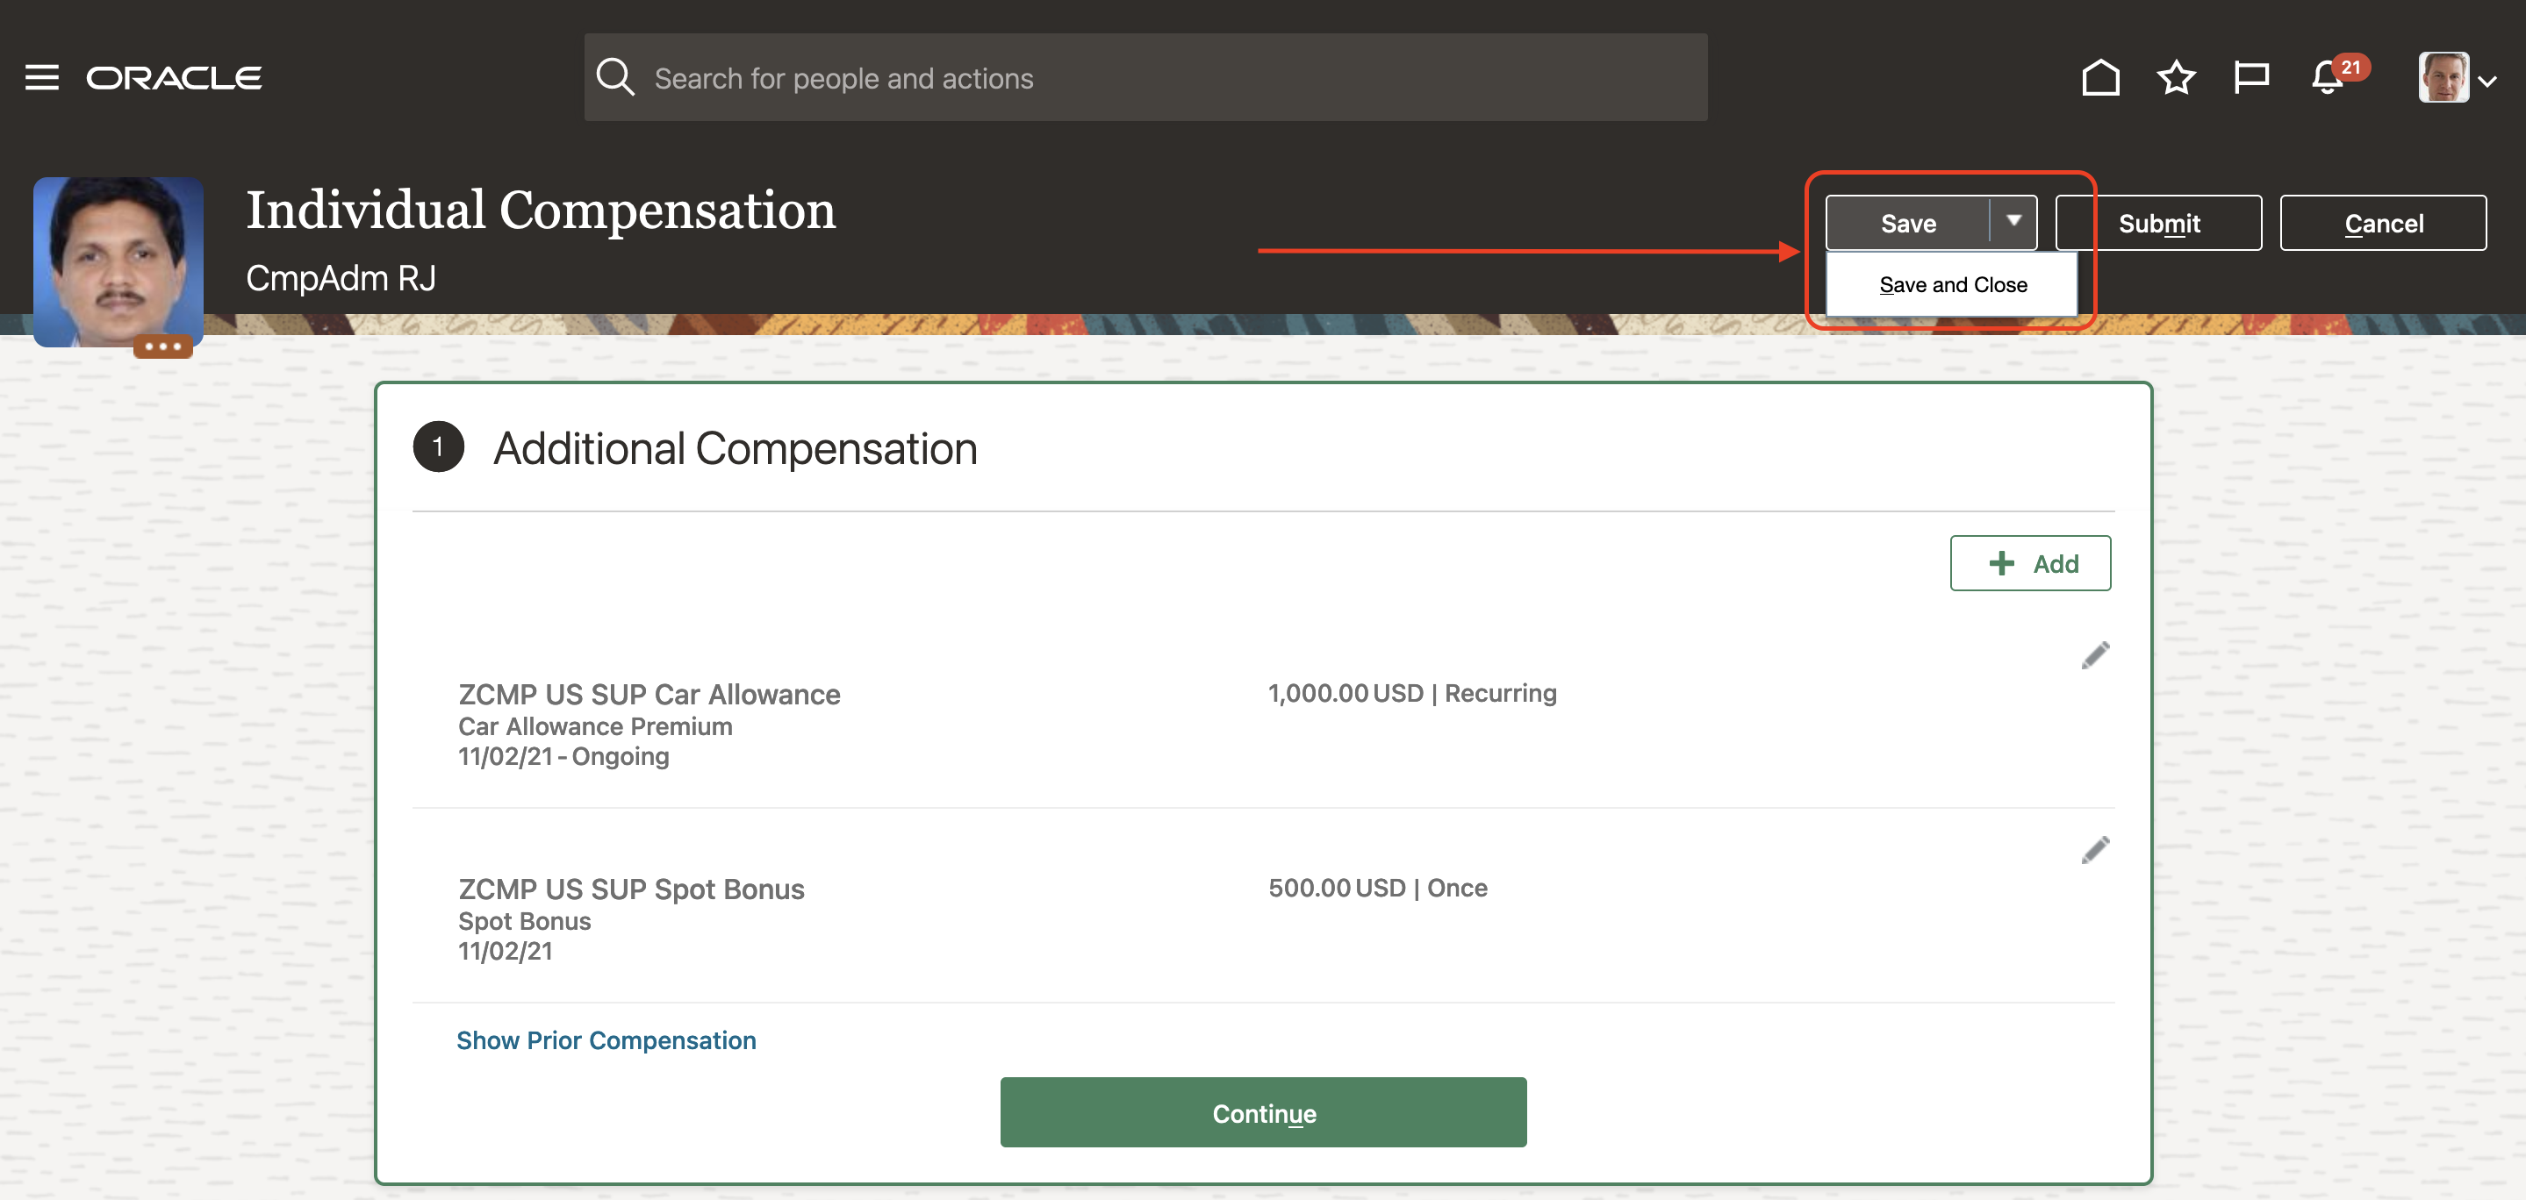Image resolution: width=2526 pixels, height=1200 pixels.
Task: Show Prior Compensation link
Action: 606,1040
